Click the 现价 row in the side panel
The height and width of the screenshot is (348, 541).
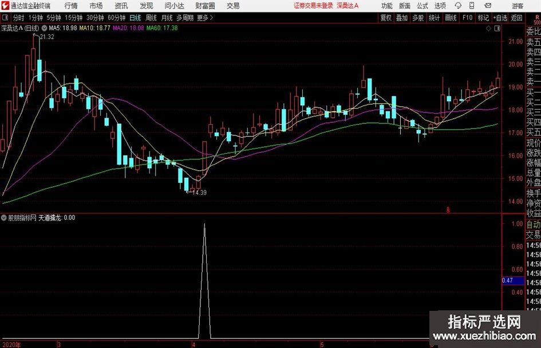(x=534, y=143)
